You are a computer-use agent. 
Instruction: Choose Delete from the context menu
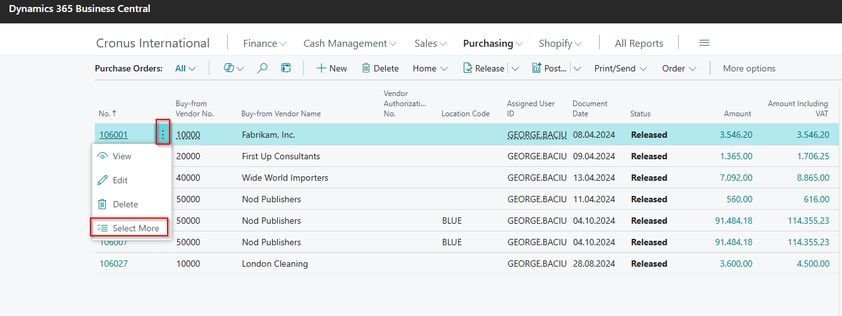tap(132, 204)
